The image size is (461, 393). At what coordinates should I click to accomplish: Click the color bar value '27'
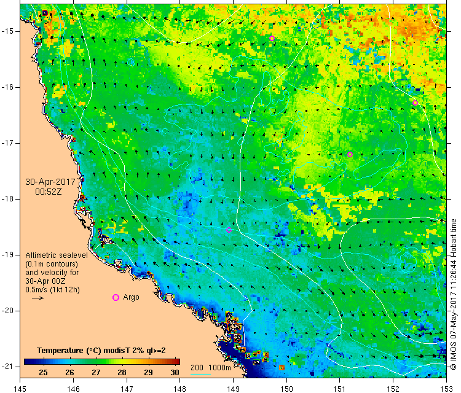(96, 373)
